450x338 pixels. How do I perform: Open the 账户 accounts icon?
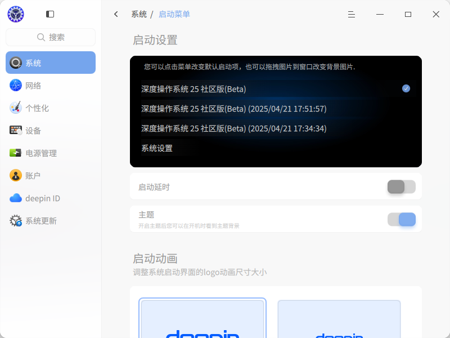16,175
